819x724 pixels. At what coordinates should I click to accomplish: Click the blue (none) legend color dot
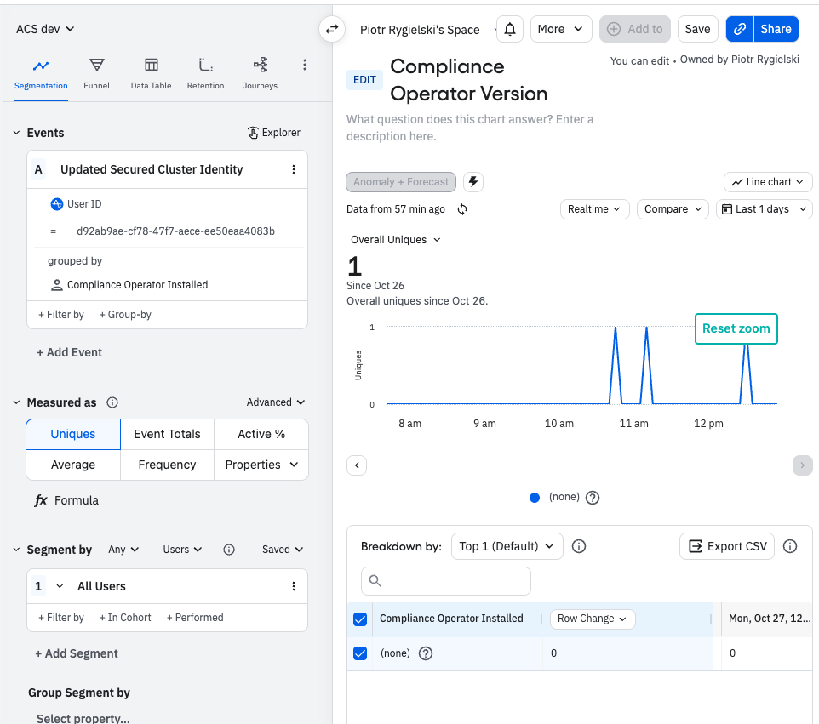[535, 498]
